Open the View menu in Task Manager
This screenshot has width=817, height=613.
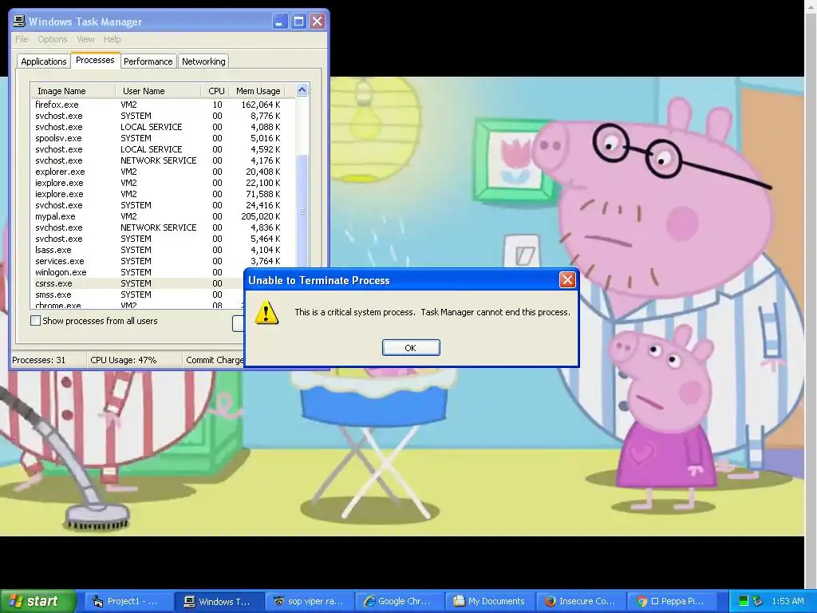(85, 39)
